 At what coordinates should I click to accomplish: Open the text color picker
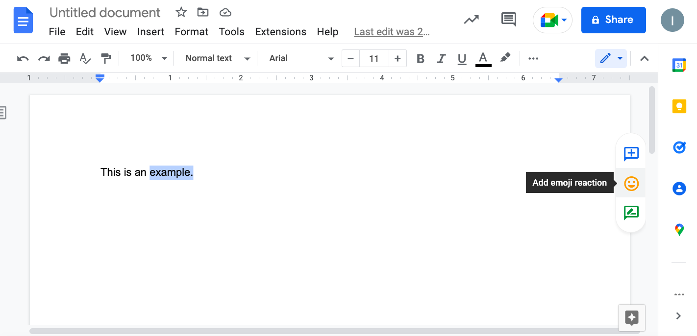(x=483, y=58)
